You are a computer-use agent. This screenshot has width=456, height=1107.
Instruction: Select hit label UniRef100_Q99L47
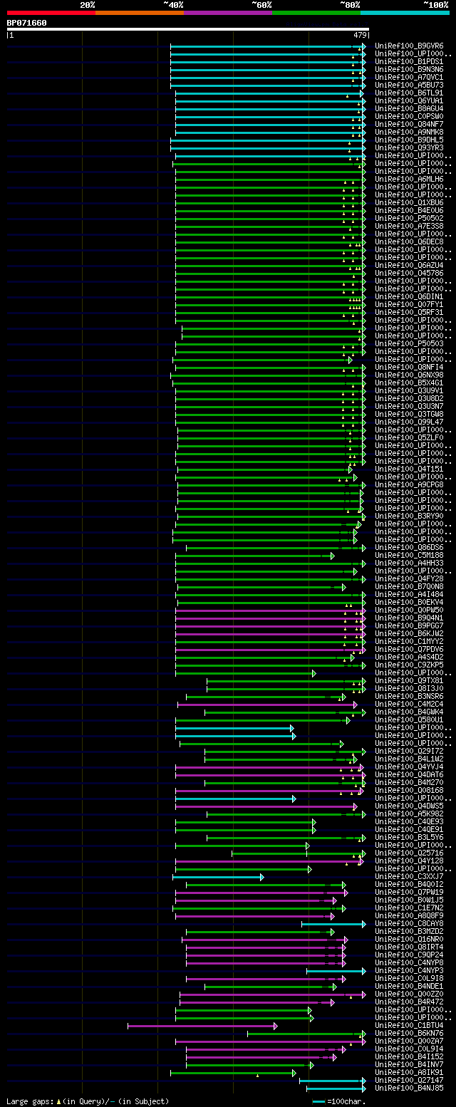click(409, 422)
